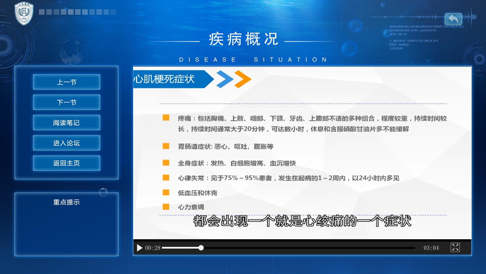Click the total duration 03:04 label

432,248
